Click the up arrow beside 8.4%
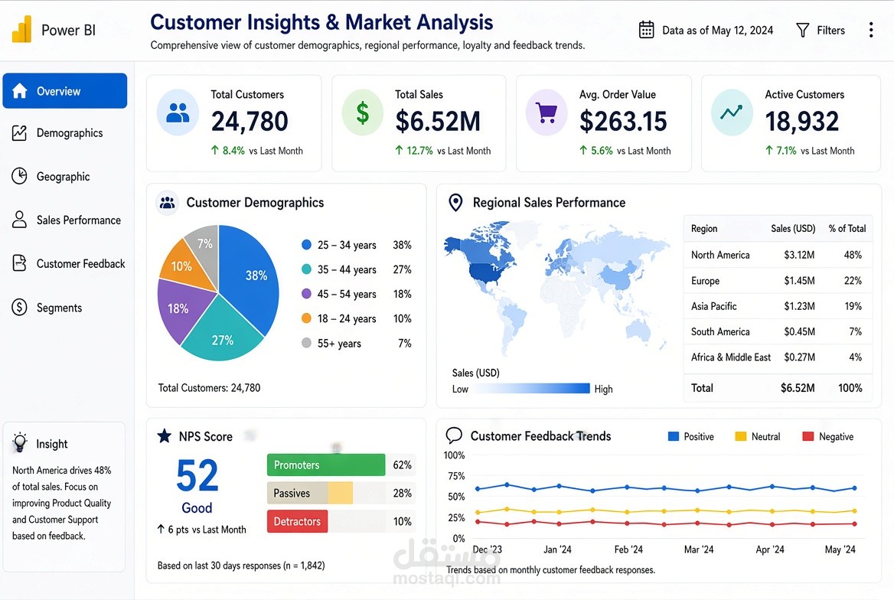Image resolution: width=894 pixels, height=600 pixels. click(215, 150)
